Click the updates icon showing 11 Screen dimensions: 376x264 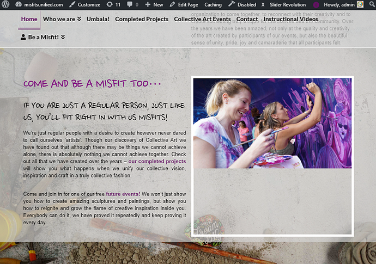tap(113, 4)
